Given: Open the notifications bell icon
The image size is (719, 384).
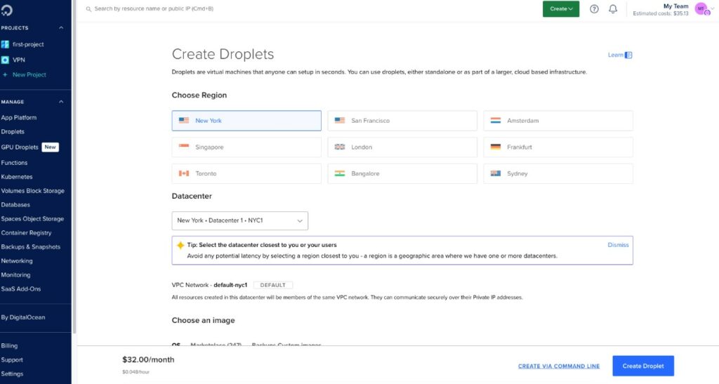Looking at the screenshot, I should [x=613, y=8].
